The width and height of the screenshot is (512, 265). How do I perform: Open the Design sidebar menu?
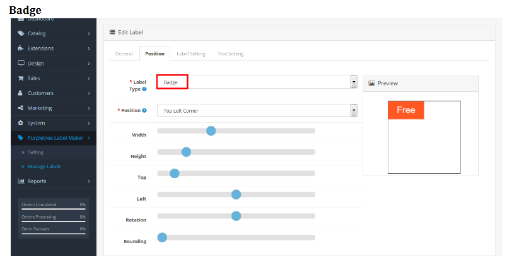click(54, 64)
